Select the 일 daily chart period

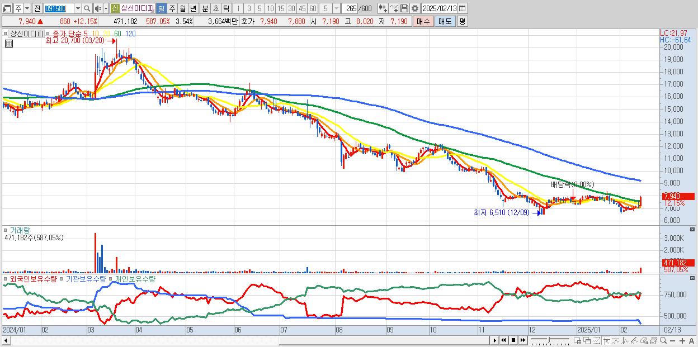click(161, 8)
